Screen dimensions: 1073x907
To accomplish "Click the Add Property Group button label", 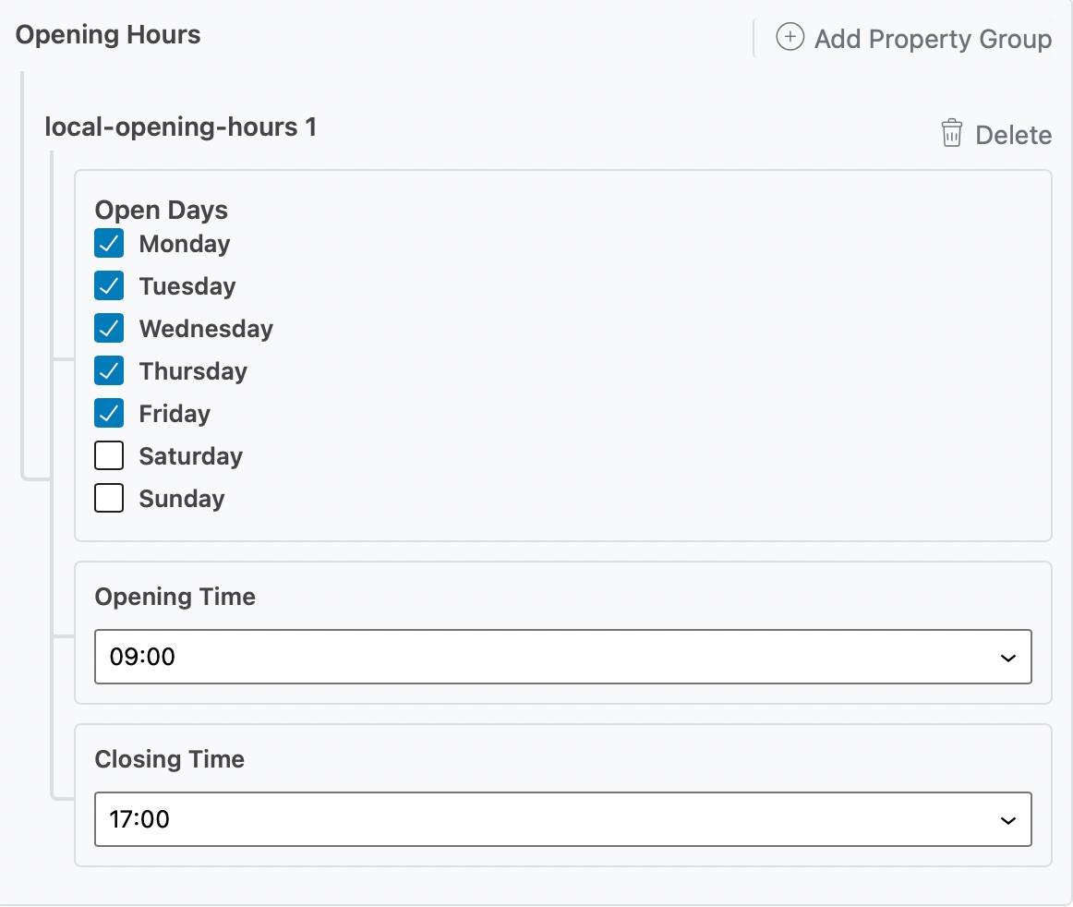I will coord(933,39).
